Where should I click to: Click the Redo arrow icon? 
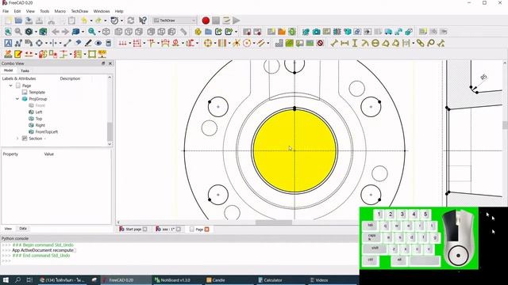point(98,21)
